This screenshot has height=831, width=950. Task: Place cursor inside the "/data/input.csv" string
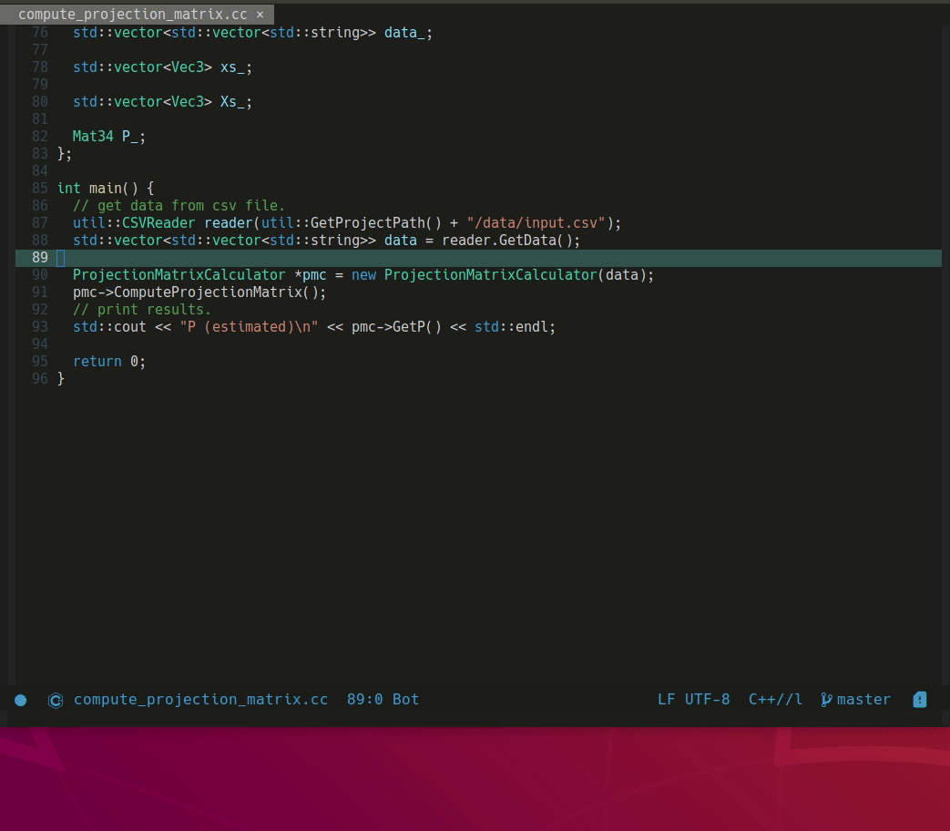(534, 222)
